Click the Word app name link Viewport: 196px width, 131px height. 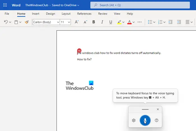tap(16, 5)
